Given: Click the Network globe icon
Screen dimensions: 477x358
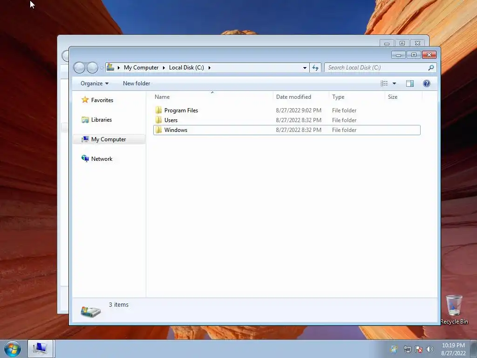Looking at the screenshot, I should 85,158.
